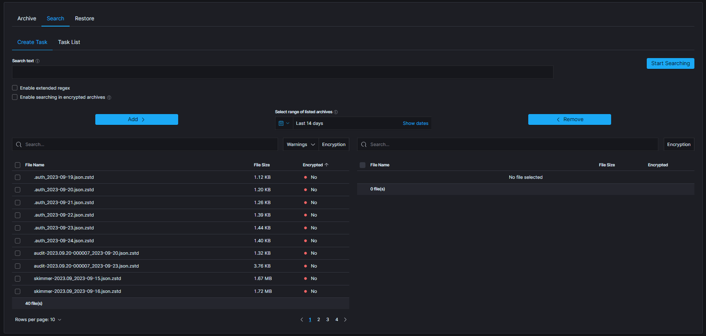Click the Start Searching button
This screenshot has width=706, height=336.
(670, 63)
